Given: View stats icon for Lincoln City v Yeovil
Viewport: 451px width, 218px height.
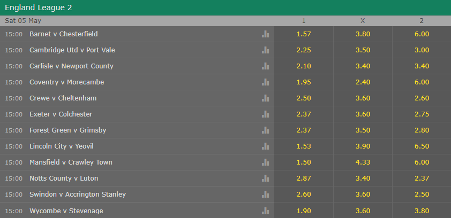Looking at the screenshot, I should (x=265, y=146).
